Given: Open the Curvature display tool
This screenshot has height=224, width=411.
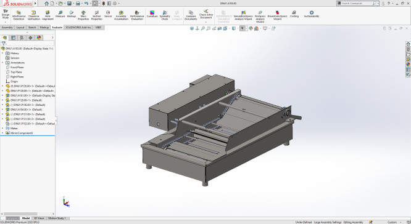Looking at the screenshot, I should [152, 14].
